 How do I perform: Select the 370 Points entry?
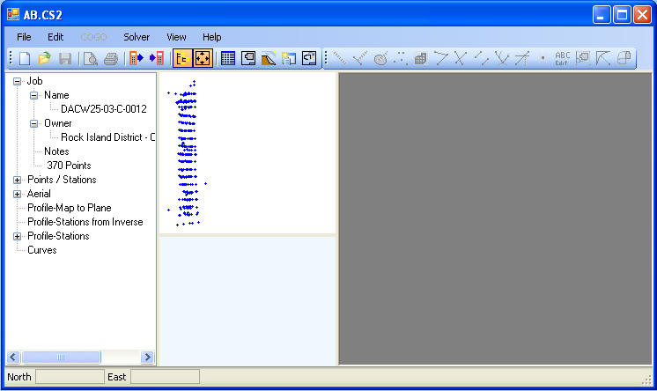[x=69, y=166]
